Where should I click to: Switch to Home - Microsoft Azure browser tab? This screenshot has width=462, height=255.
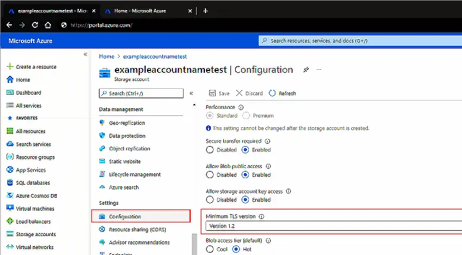point(147,11)
